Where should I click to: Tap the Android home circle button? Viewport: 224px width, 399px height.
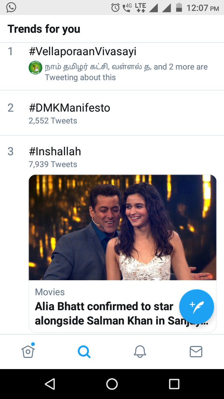pos(112,384)
